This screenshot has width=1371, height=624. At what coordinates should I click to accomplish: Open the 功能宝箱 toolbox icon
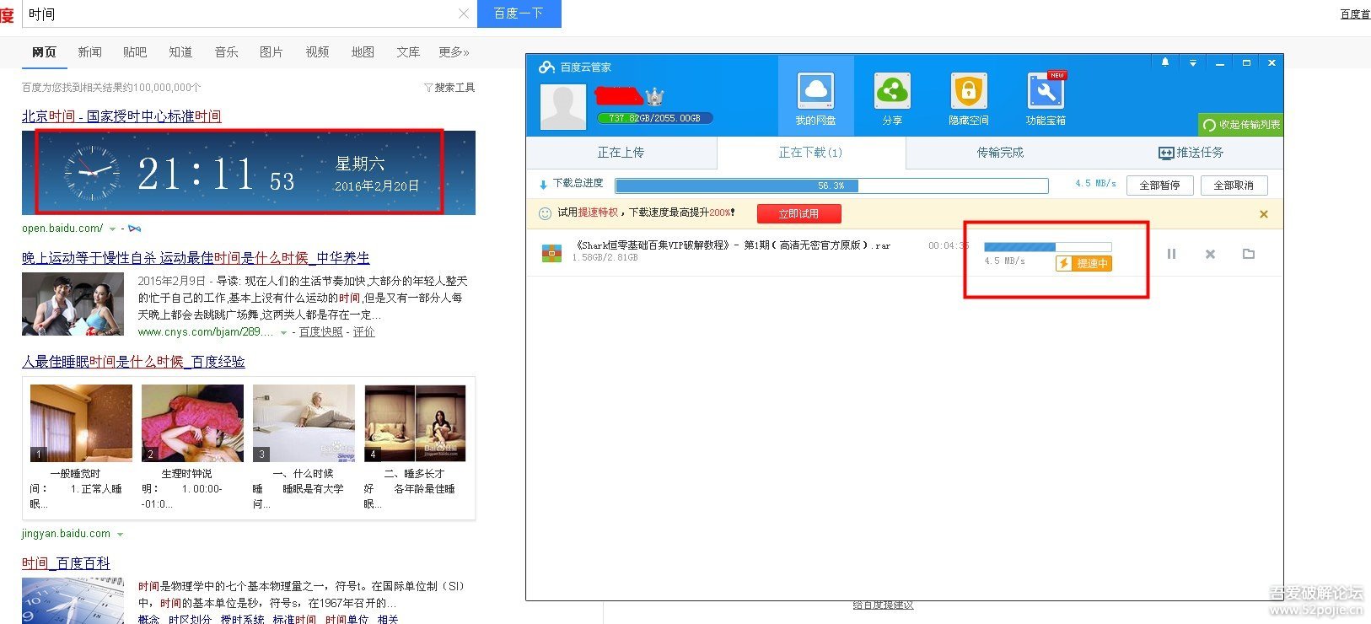pyautogui.click(x=1046, y=98)
